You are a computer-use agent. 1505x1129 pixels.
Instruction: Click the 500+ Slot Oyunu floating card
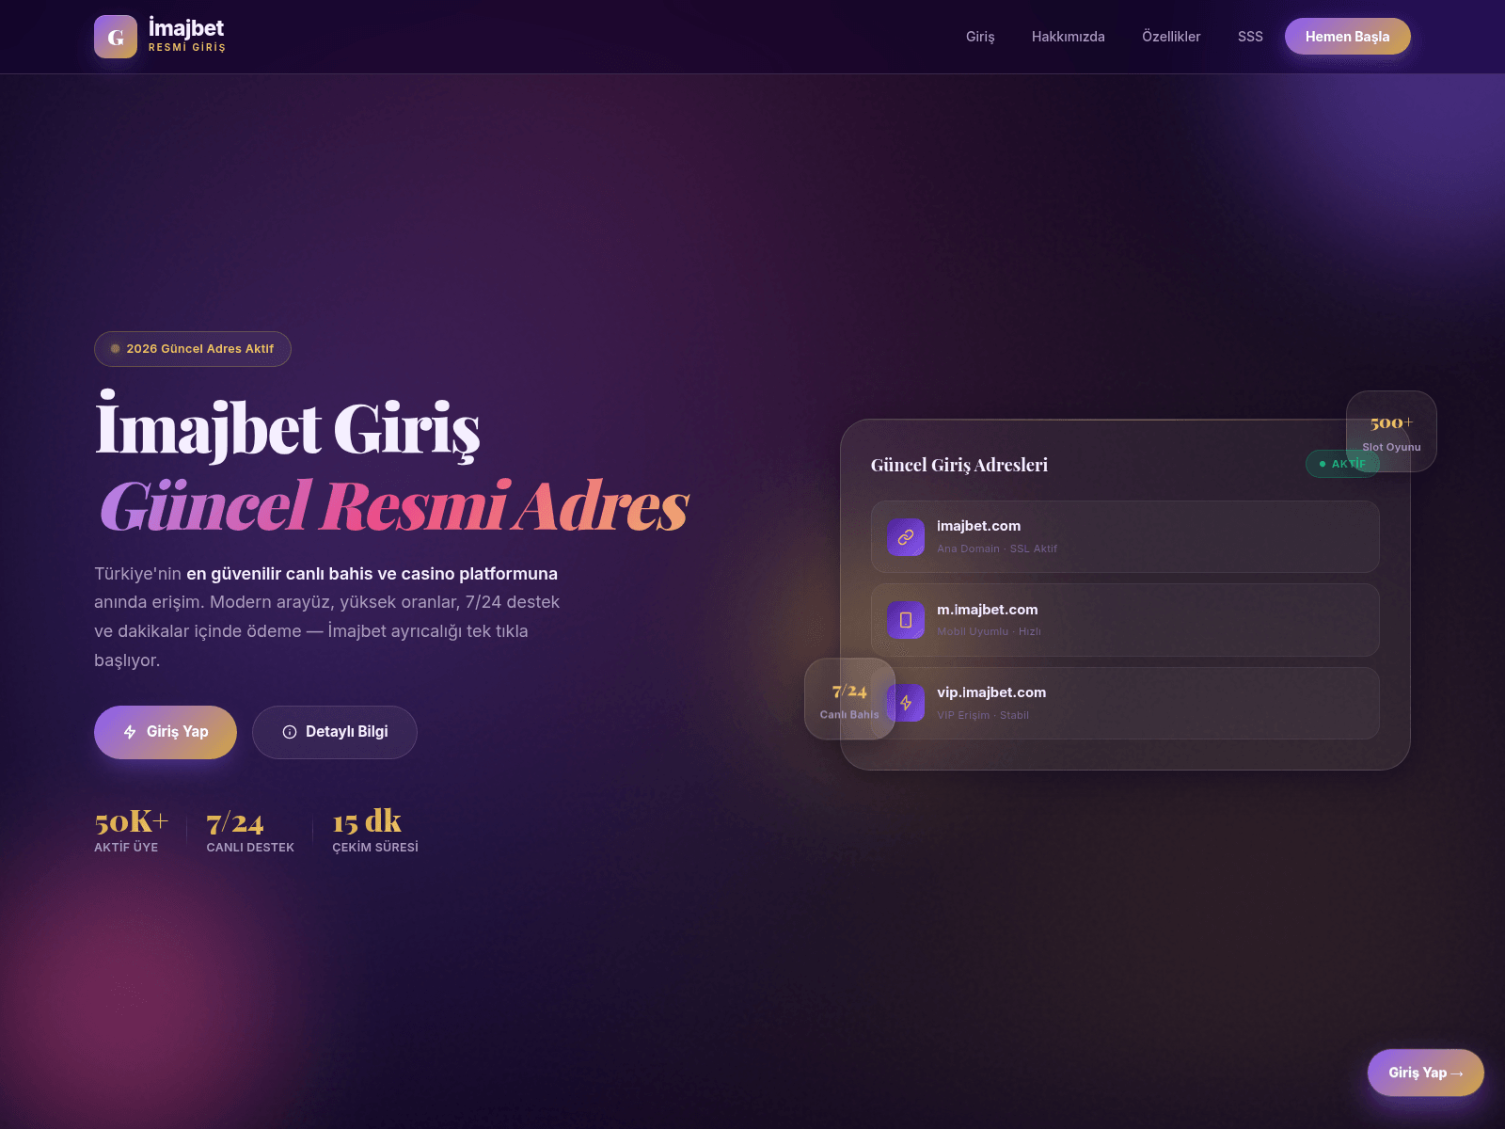pyautogui.click(x=1391, y=432)
